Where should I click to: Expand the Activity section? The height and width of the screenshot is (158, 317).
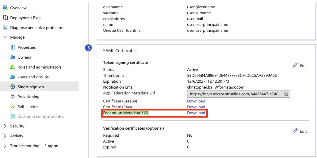click(5, 136)
